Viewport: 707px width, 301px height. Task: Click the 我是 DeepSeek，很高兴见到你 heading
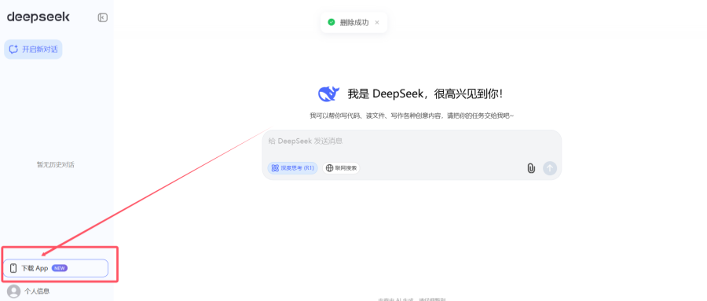tap(425, 94)
